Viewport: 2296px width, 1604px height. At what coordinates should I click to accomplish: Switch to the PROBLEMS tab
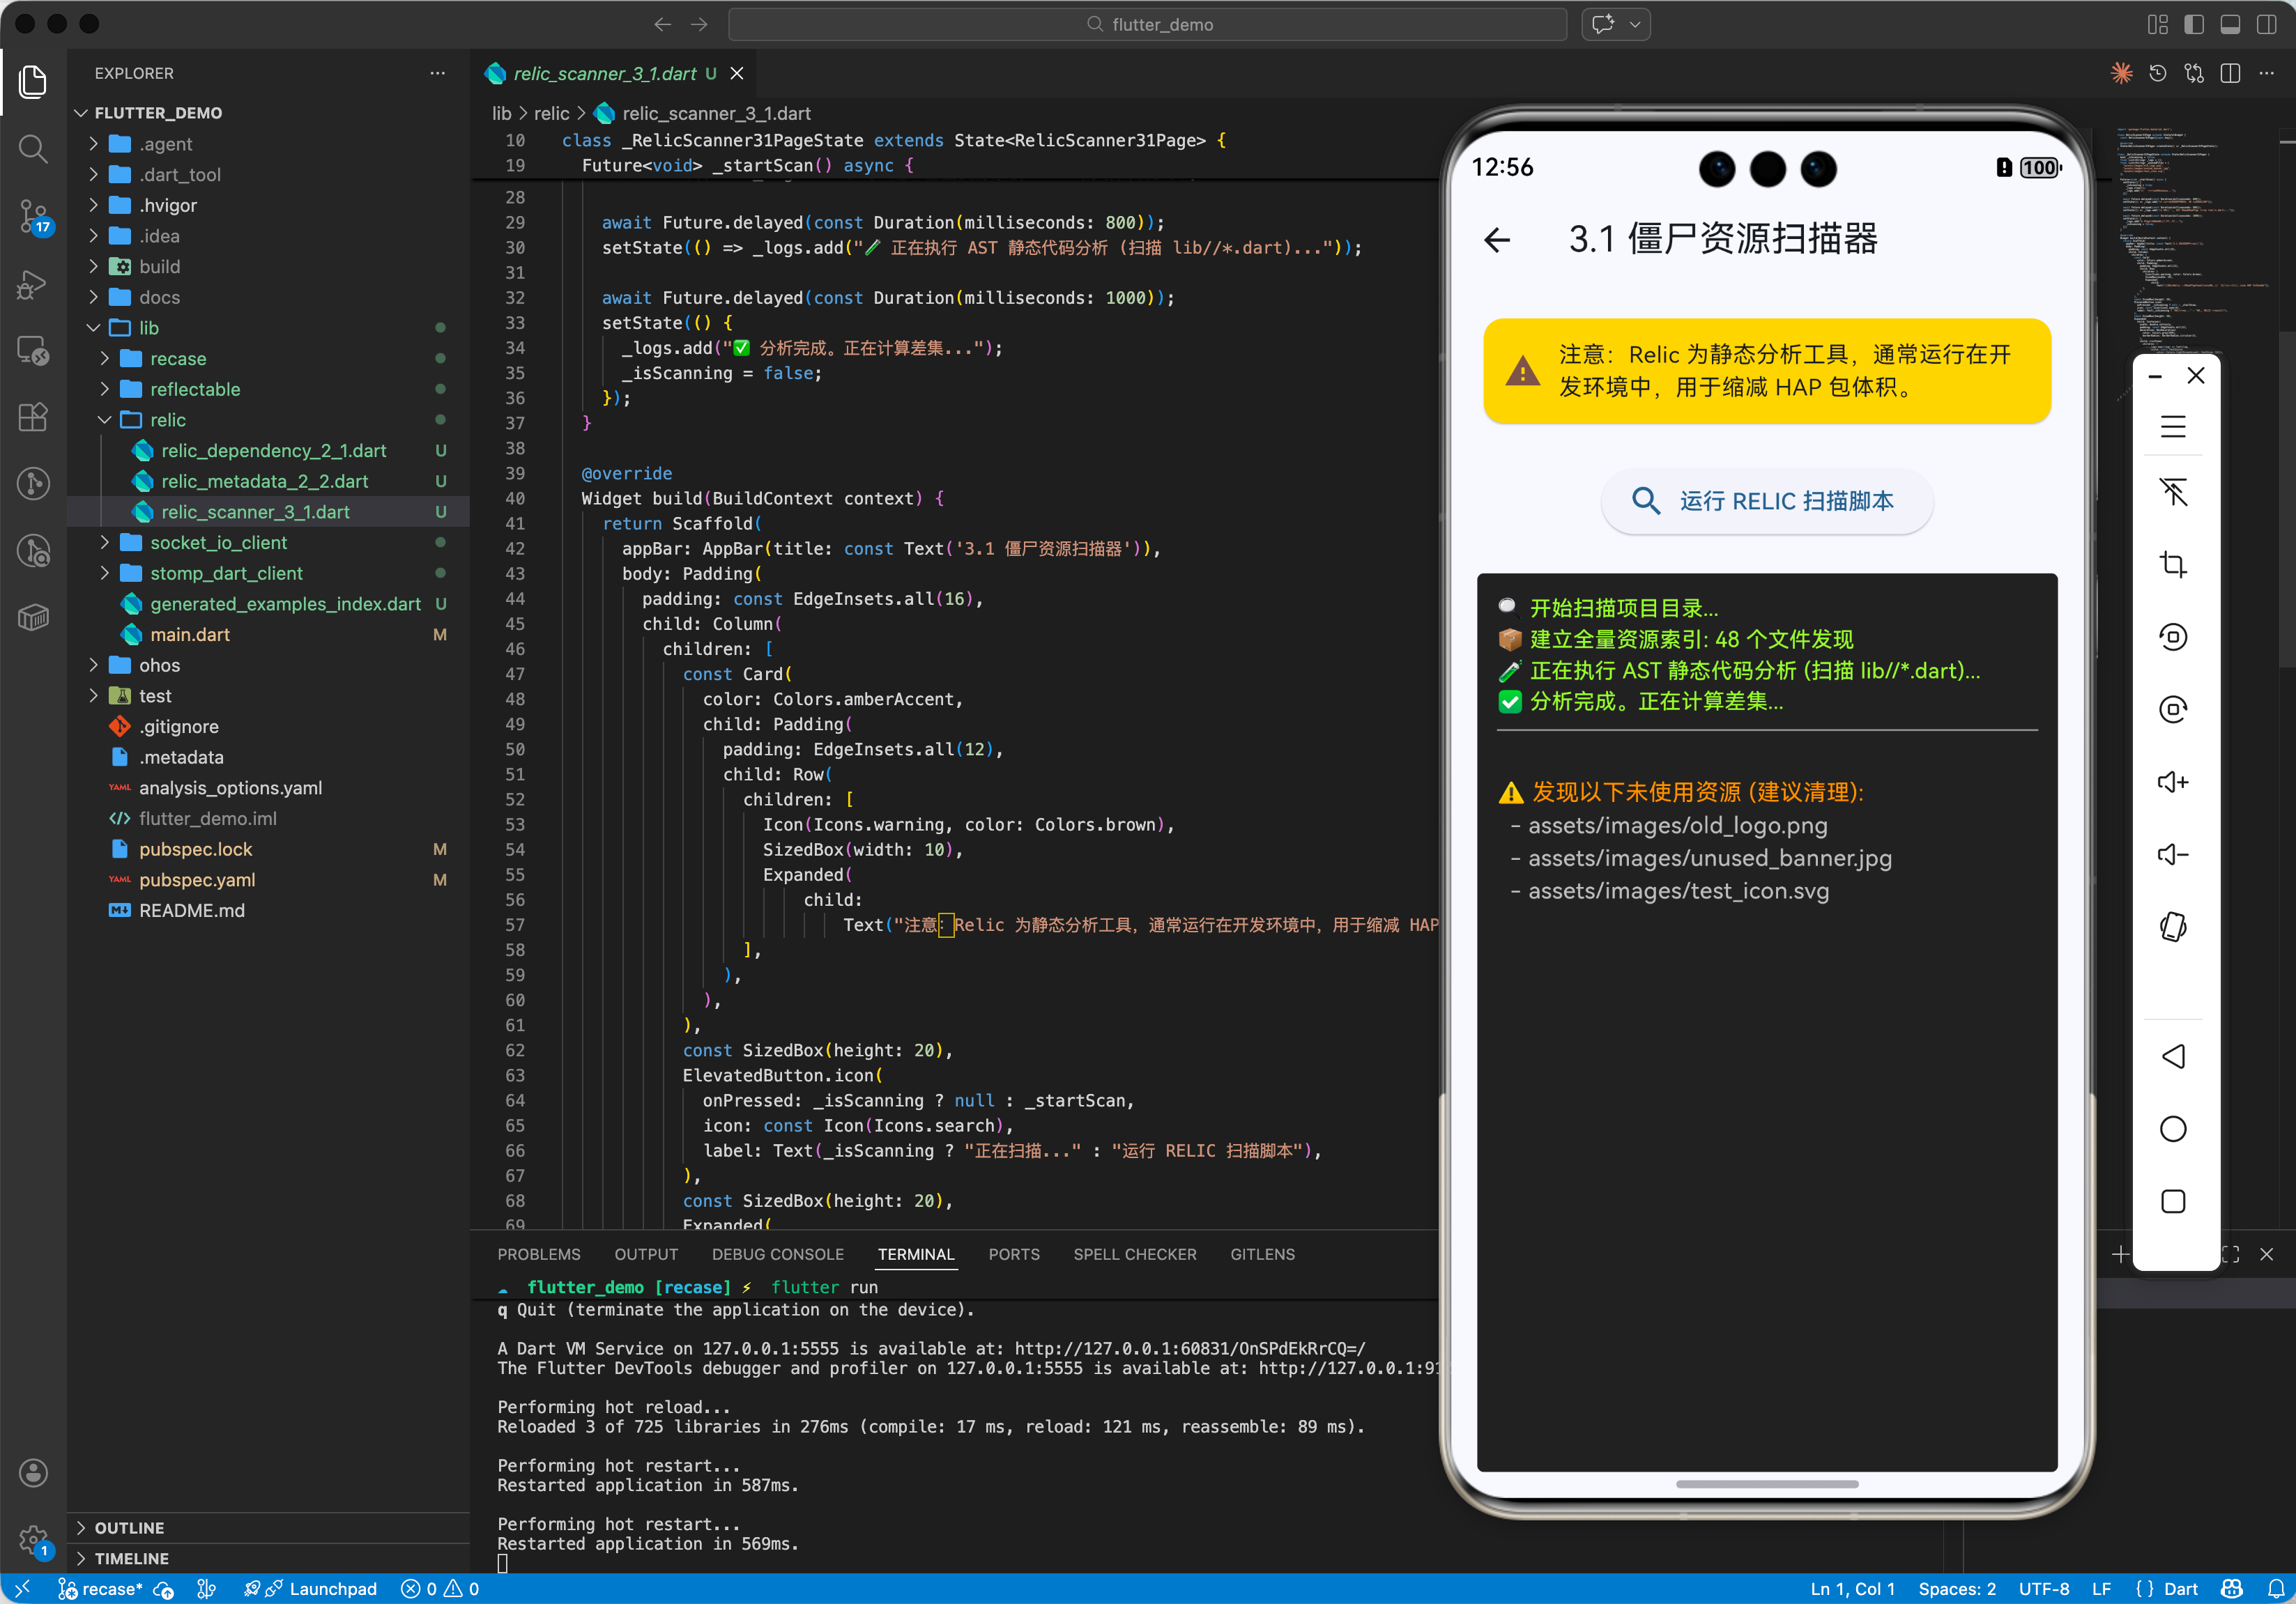(x=538, y=1254)
